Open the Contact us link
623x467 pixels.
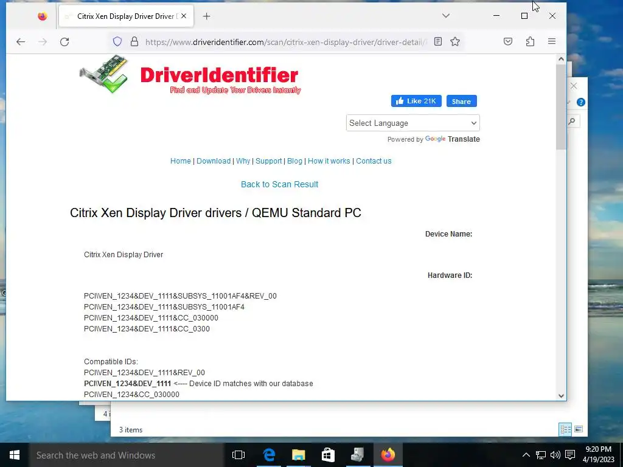click(374, 161)
